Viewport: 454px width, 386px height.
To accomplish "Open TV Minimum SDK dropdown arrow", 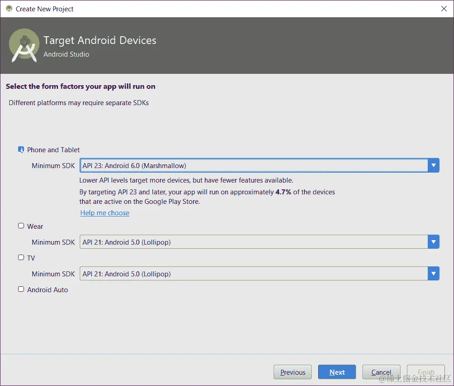I will (434, 274).
